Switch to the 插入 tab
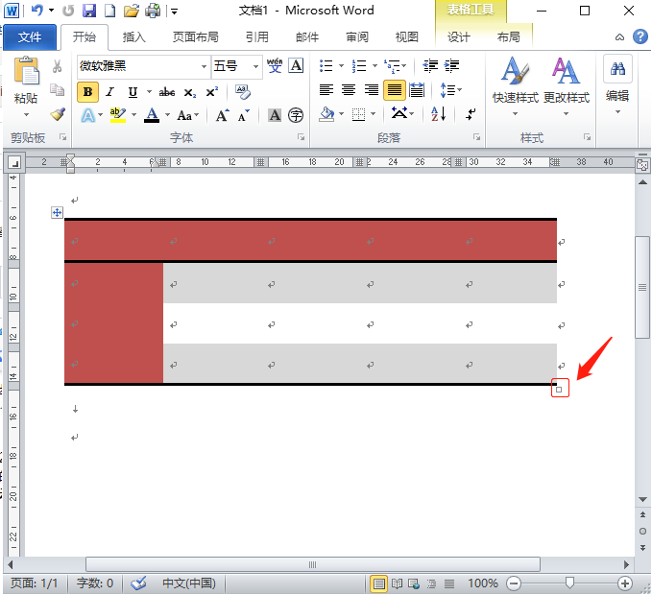652x595 pixels. [x=133, y=37]
